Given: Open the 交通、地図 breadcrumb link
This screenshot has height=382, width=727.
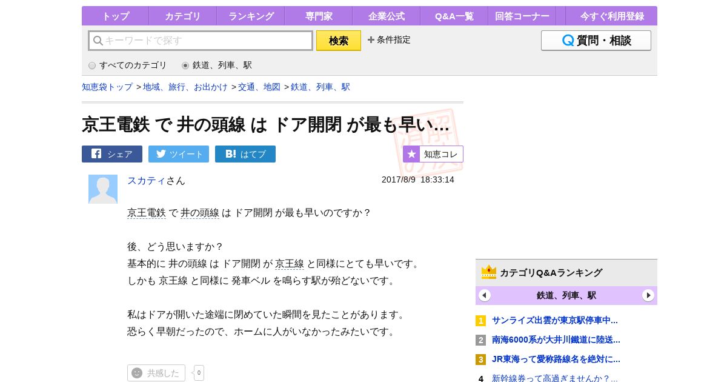Looking at the screenshot, I should coord(259,87).
